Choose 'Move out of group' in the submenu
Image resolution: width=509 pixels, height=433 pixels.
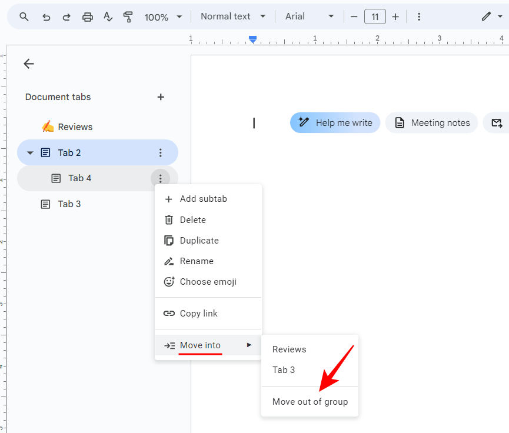[x=310, y=401]
